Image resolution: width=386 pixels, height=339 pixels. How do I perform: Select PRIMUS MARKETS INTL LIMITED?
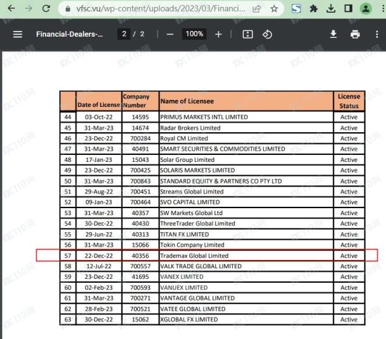click(204, 117)
